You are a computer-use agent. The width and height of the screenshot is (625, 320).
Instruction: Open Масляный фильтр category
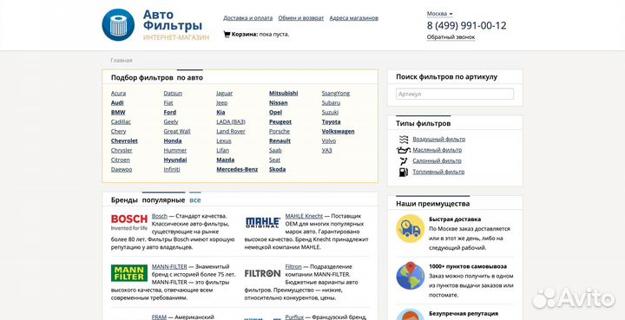pos(437,150)
